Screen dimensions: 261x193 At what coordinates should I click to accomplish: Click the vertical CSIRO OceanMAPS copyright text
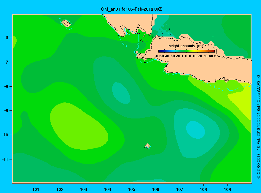click(x=258, y=127)
